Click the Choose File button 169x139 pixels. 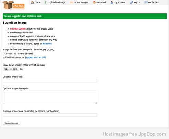[10, 54]
